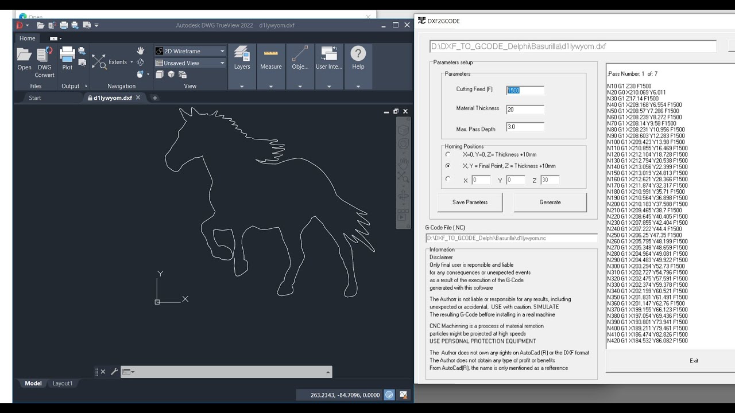The width and height of the screenshot is (735, 413).
Task: Switch to the Start document tab
Action: (x=35, y=98)
